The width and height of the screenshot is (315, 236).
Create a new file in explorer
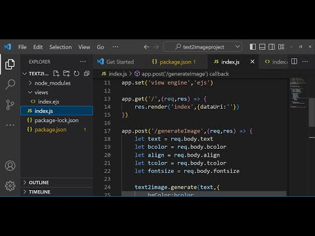[x=56, y=73]
